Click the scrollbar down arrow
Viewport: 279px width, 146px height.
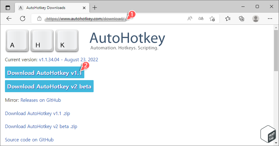276,143
